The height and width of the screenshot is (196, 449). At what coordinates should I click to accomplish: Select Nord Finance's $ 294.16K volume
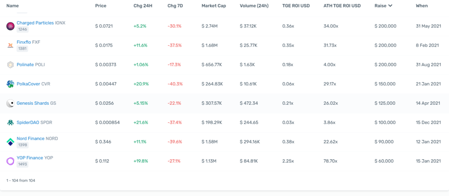coord(250,142)
